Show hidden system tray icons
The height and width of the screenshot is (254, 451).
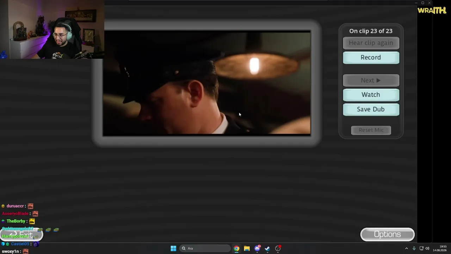407,248
